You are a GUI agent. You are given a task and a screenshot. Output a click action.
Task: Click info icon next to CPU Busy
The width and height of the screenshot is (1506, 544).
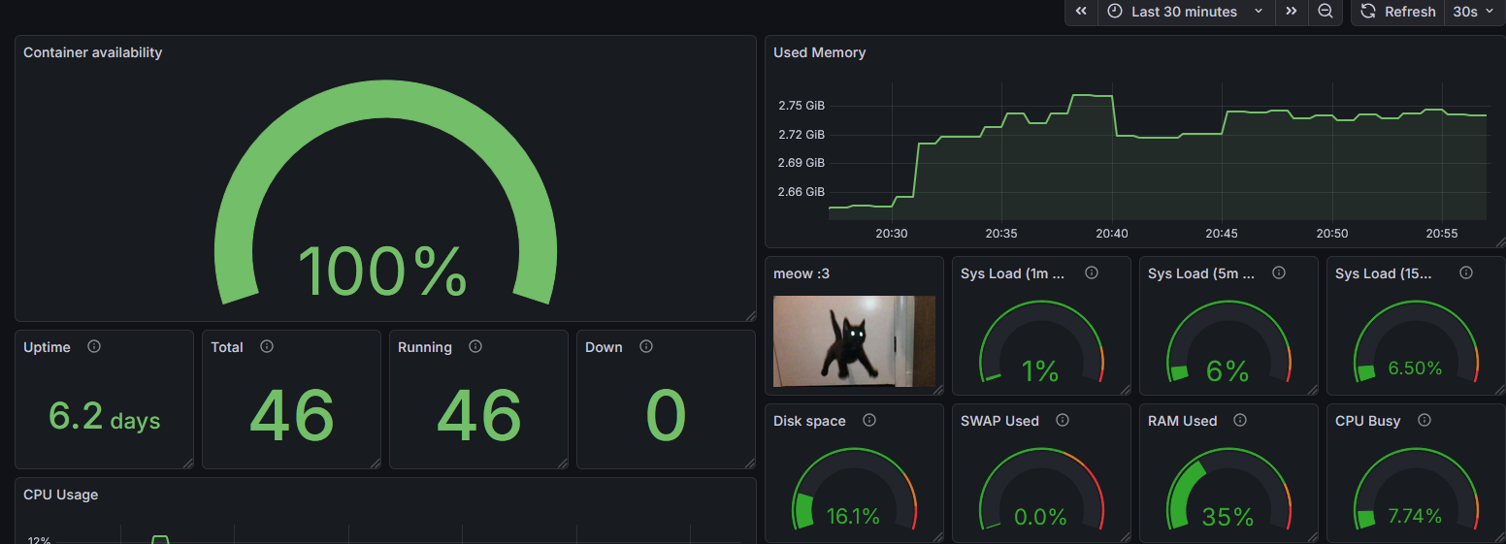point(1424,420)
